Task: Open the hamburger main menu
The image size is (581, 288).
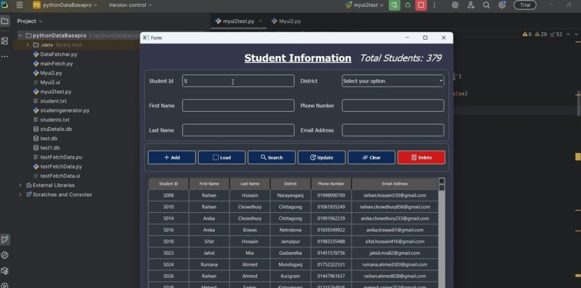Action: click(20, 5)
